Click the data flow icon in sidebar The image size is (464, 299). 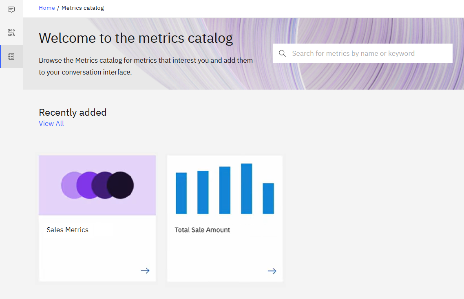tap(11, 33)
